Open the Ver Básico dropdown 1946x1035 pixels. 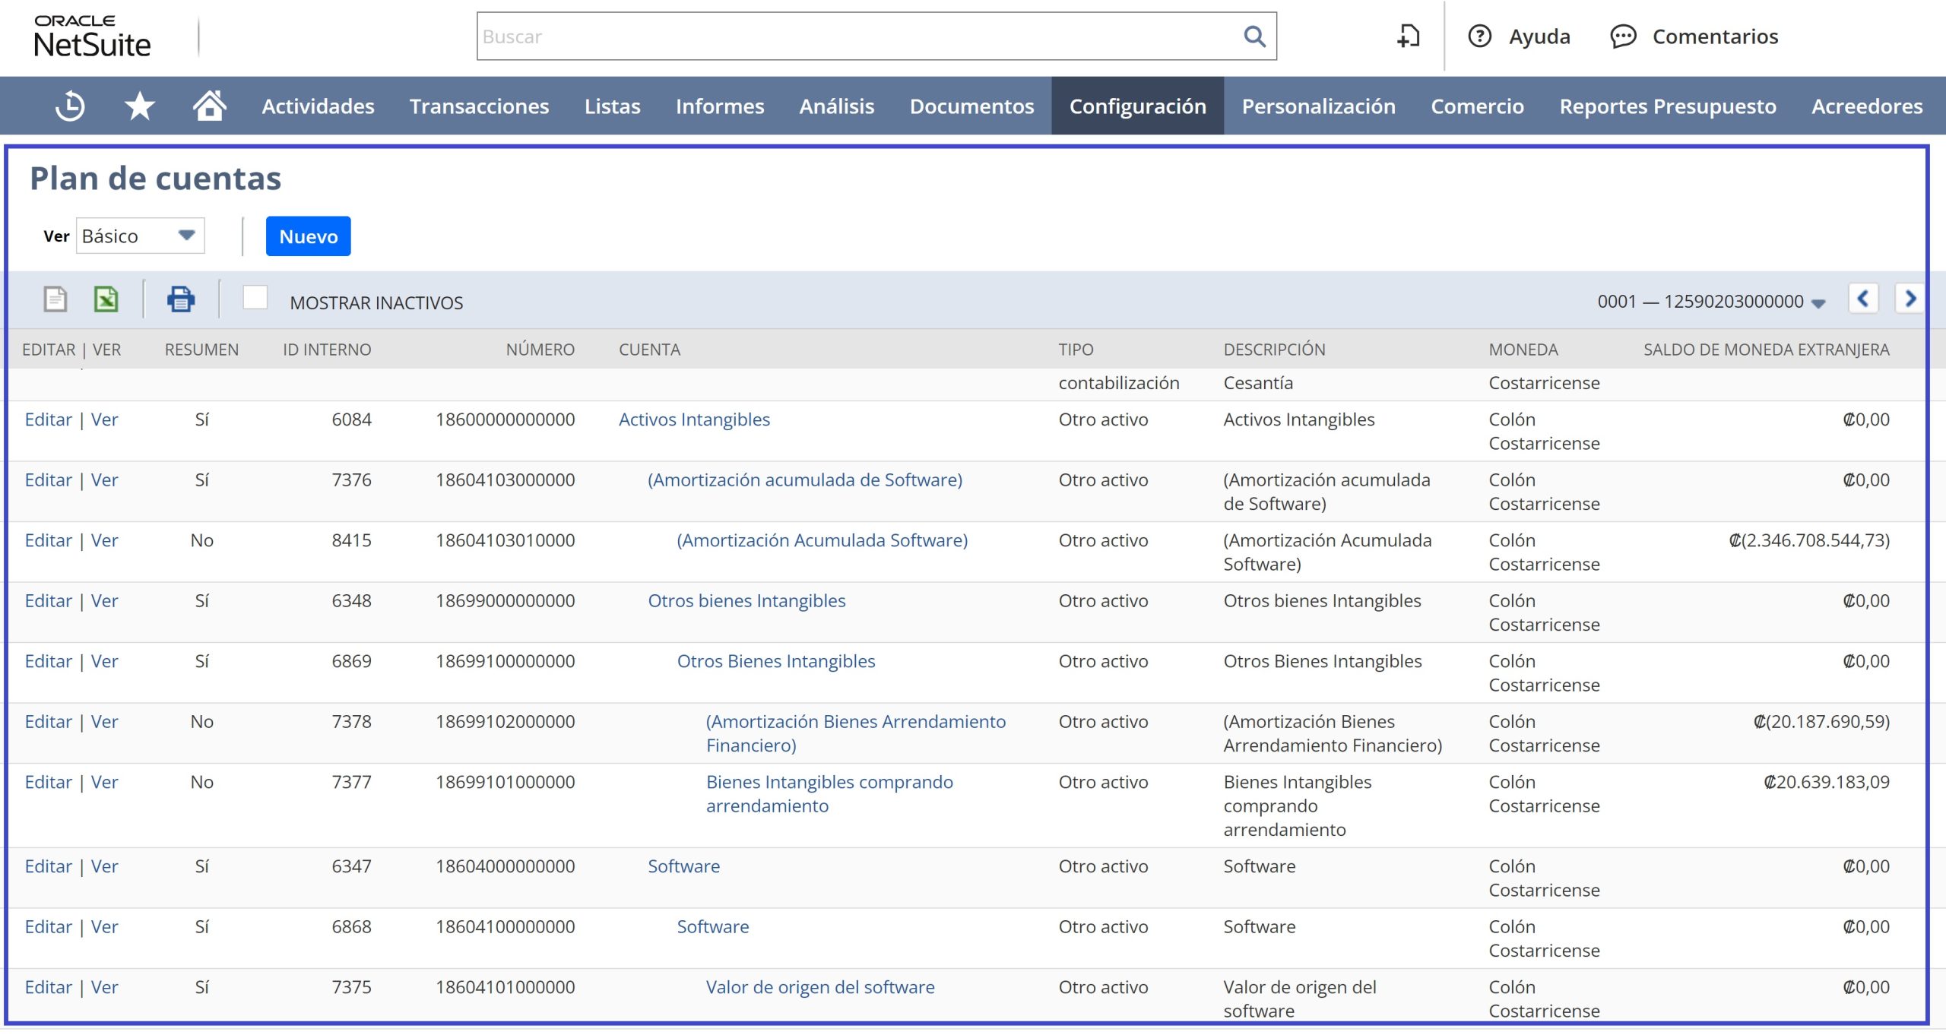click(x=141, y=236)
